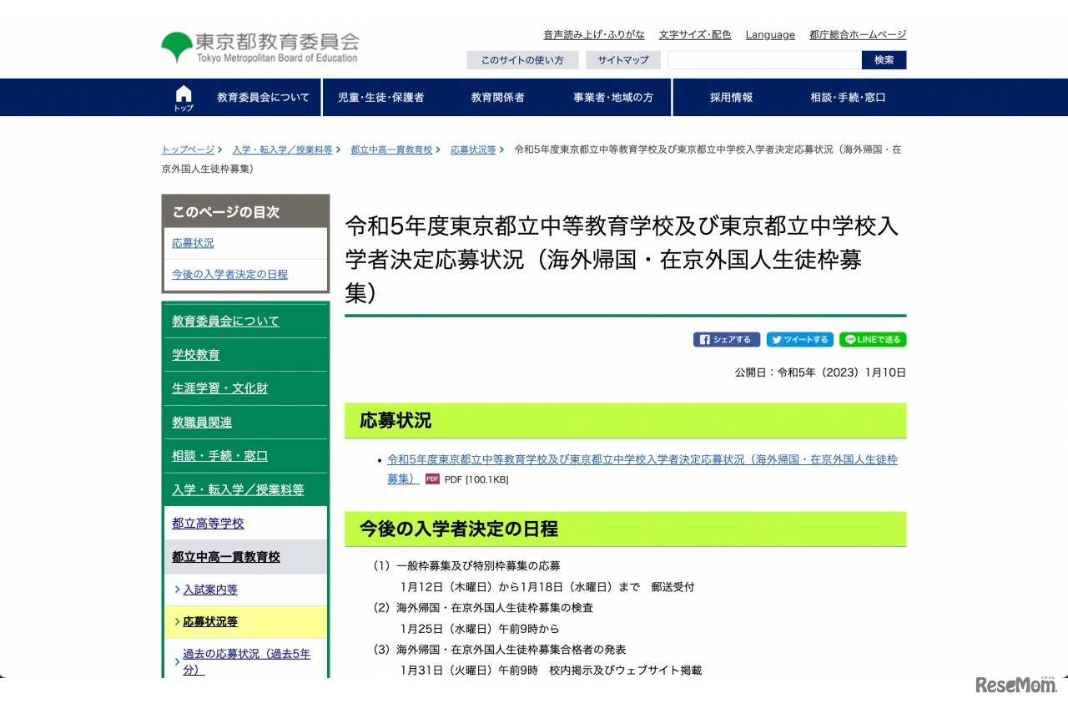This screenshot has height=704, width=1068.
Task: Expand 過去の応募状況 sidebar item
Action: tap(246, 661)
